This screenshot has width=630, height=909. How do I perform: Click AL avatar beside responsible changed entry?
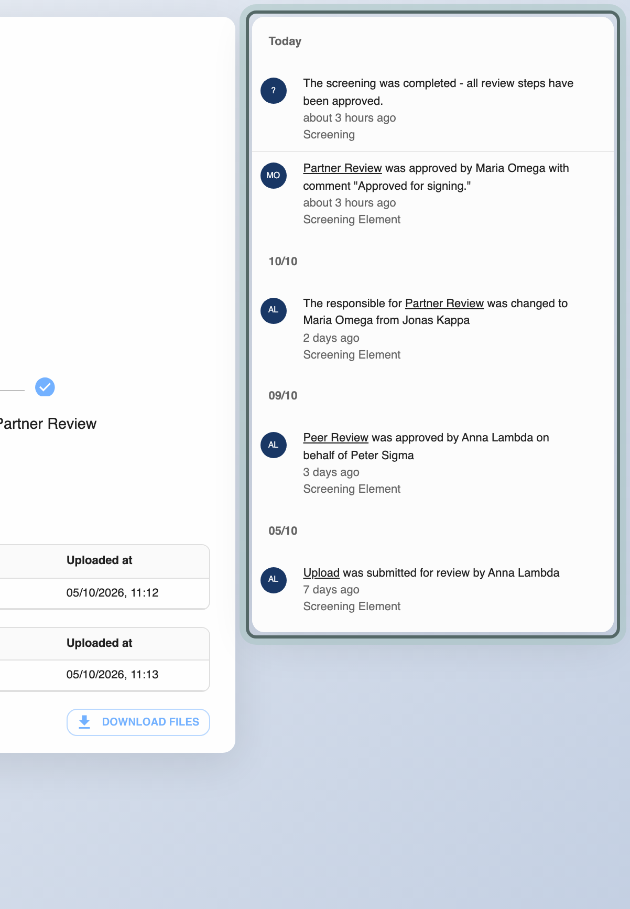274,311
